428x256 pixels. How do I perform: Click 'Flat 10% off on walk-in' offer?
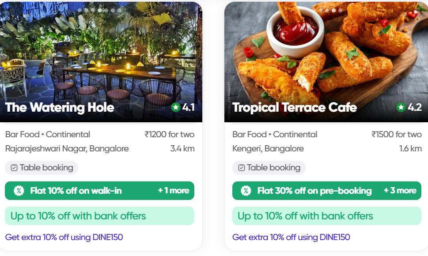pos(76,191)
